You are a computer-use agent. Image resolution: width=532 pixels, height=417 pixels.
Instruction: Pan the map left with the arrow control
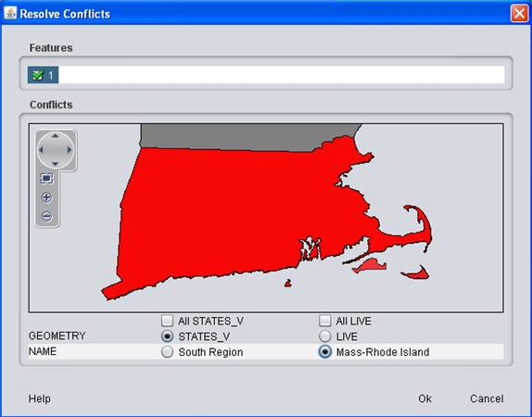(x=42, y=150)
